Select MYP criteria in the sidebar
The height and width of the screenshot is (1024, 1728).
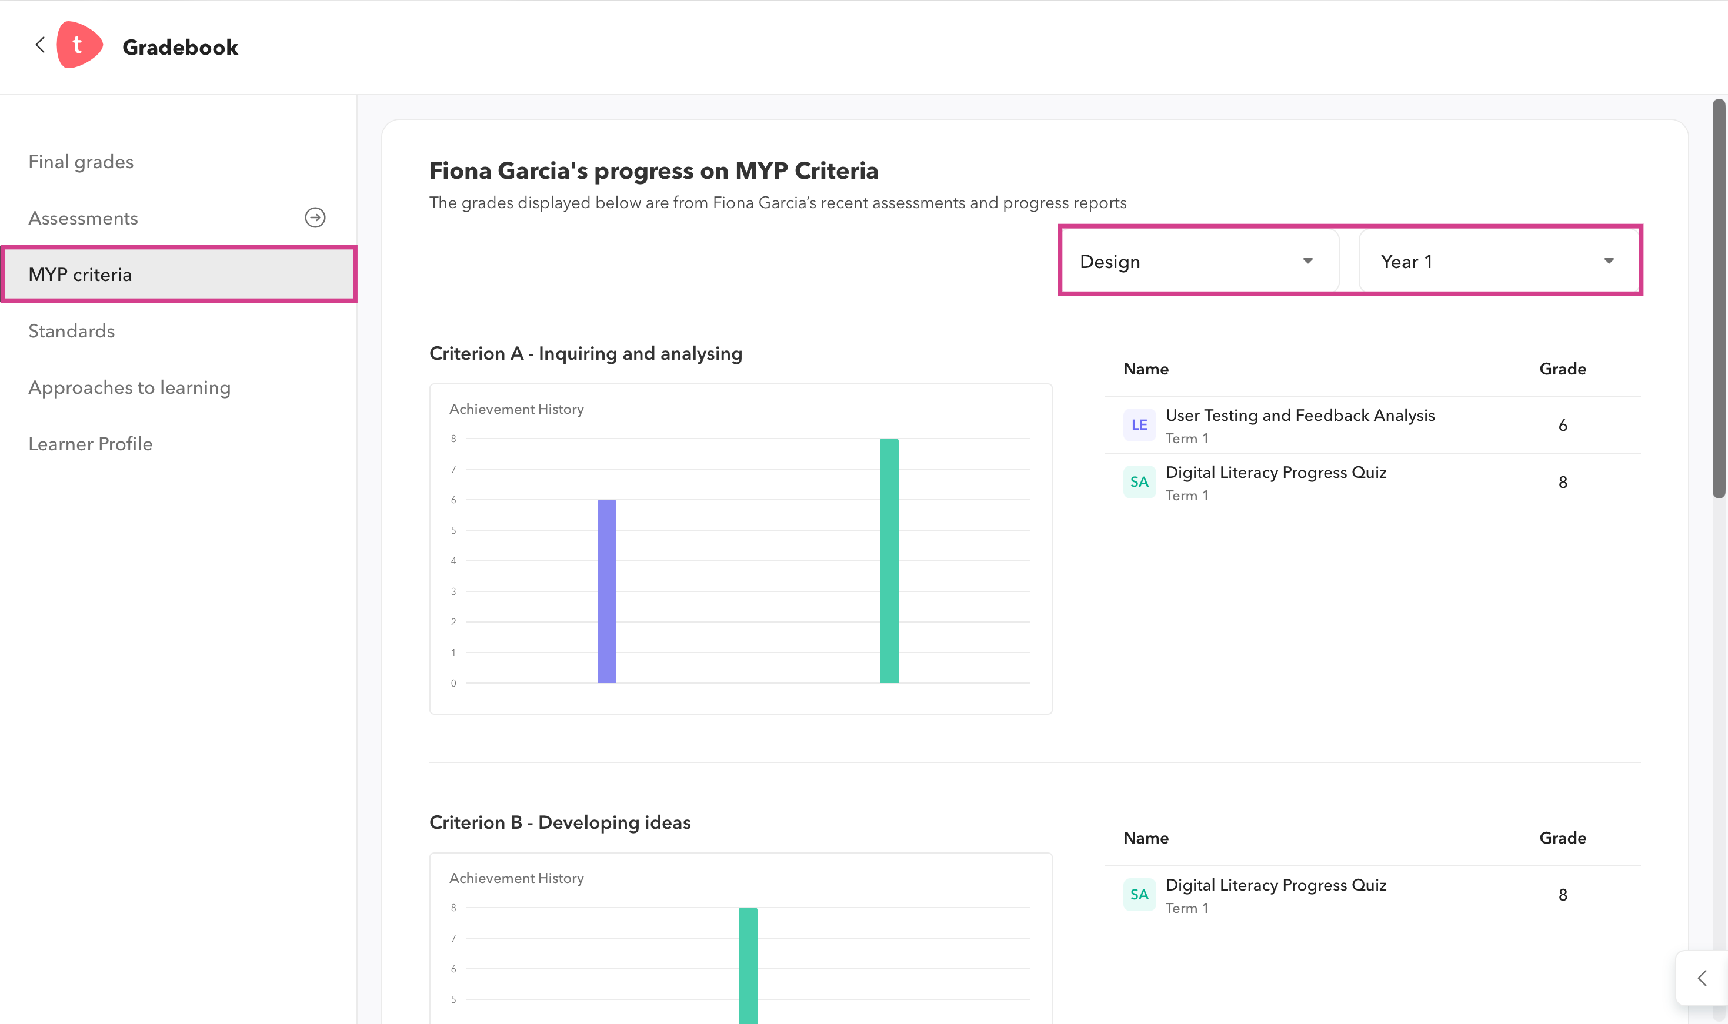point(178,275)
